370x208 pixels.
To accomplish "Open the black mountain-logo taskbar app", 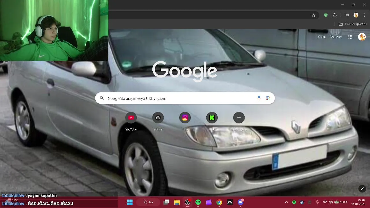I will pyautogui.click(x=230, y=202).
